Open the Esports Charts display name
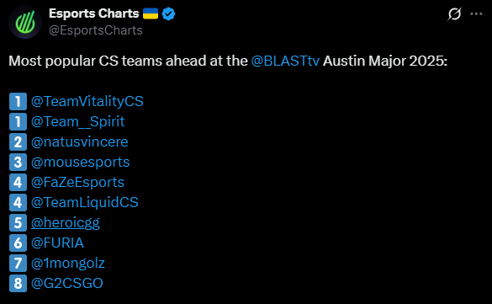The width and height of the screenshot is (492, 304). (x=94, y=13)
